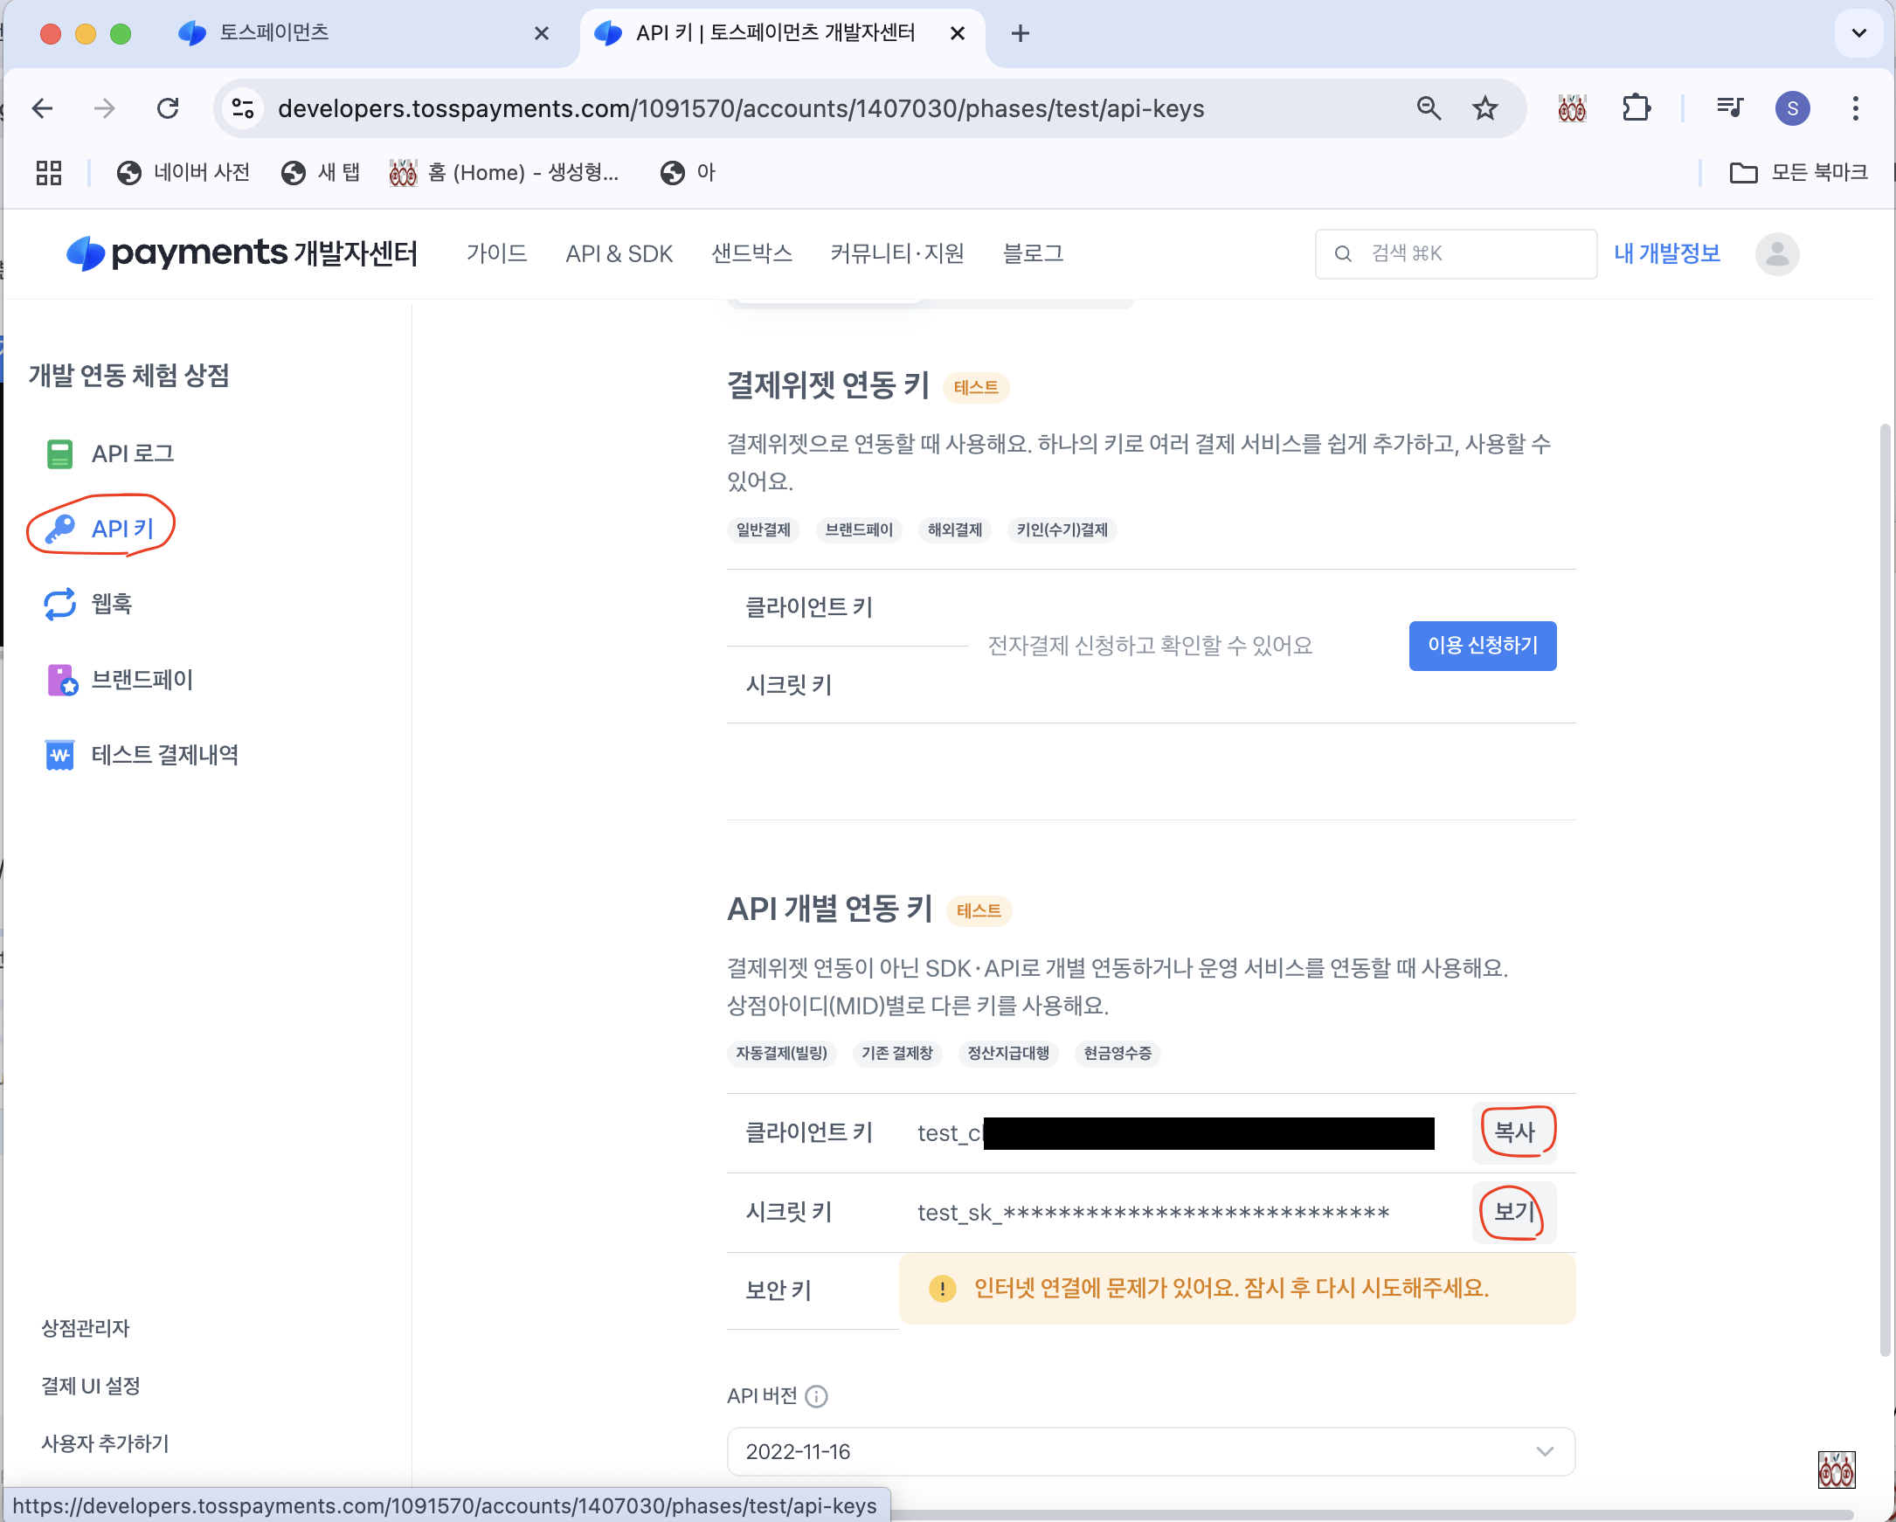Click the browser forward arrow
This screenshot has height=1522, width=1896.
pos(105,108)
